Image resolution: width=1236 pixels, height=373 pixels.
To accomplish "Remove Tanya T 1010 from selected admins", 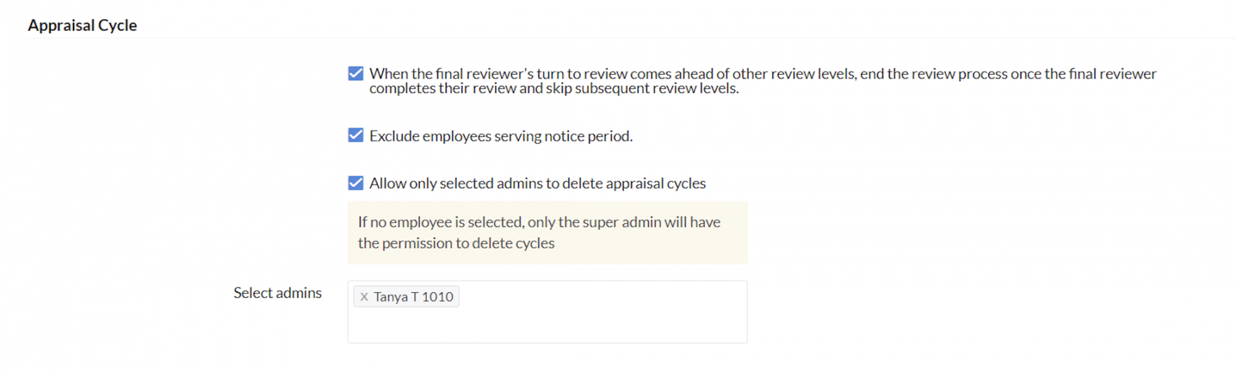I will click(364, 297).
